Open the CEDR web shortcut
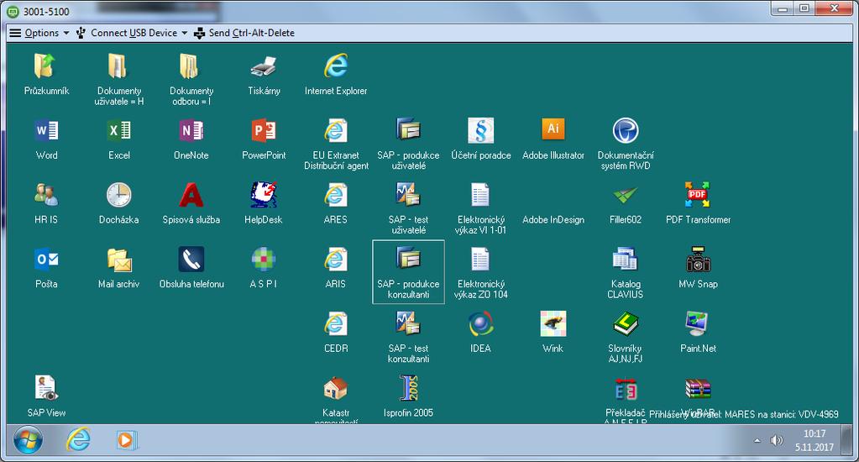This screenshot has width=859, height=462. tap(335, 323)
